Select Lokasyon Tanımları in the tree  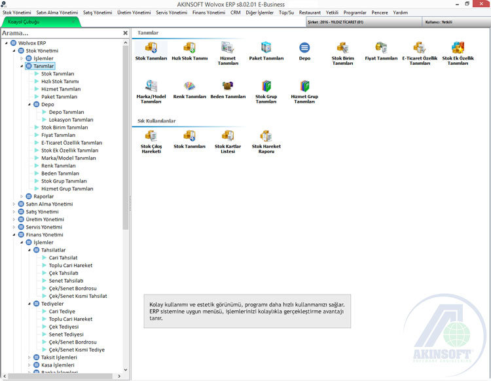pyautogui.click(x=71, y=120)
